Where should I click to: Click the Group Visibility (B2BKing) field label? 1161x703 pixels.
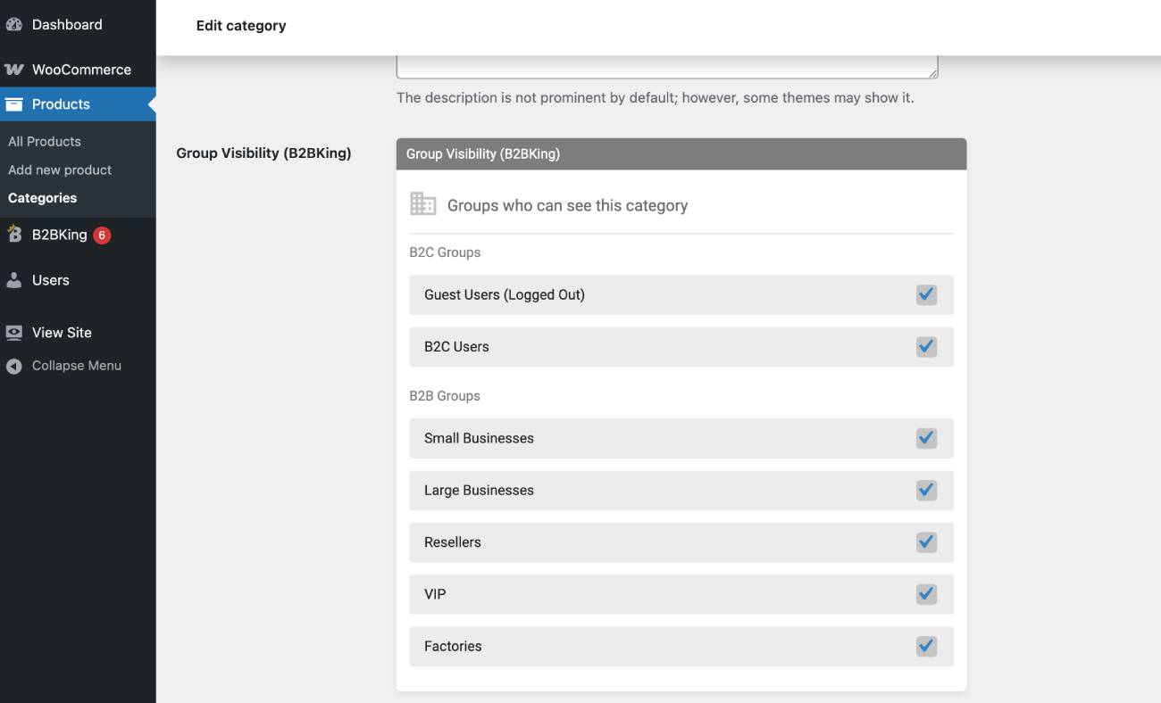click(263, 153)
